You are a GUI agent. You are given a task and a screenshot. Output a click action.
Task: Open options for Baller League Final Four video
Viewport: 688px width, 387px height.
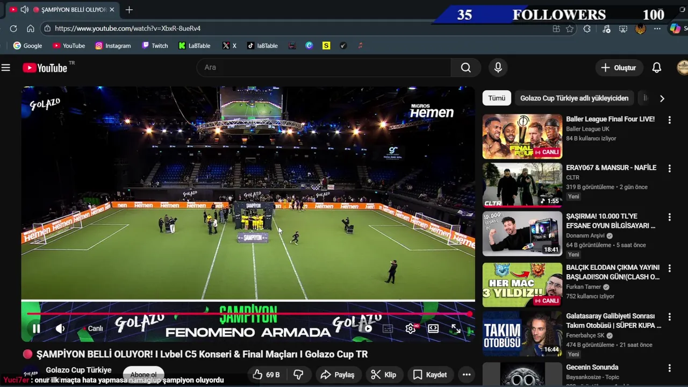(669, 120)
